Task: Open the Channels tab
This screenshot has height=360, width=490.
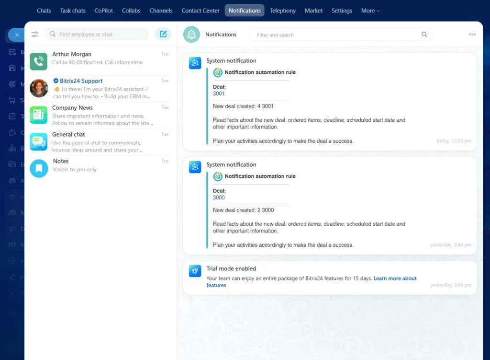Action: [161, 11]
